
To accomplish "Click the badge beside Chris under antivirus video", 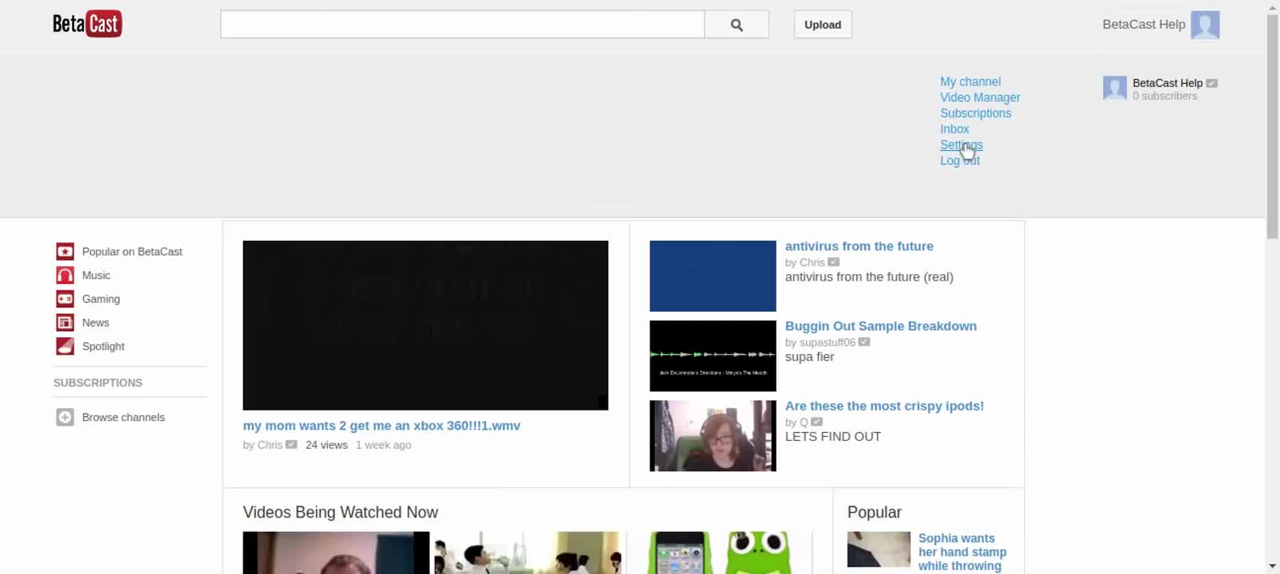I will (x=834, y=262).
